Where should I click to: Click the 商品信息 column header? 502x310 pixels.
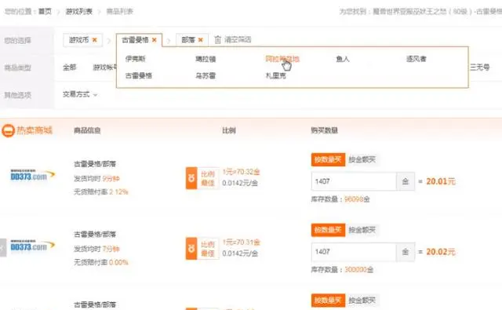point(87,130)
